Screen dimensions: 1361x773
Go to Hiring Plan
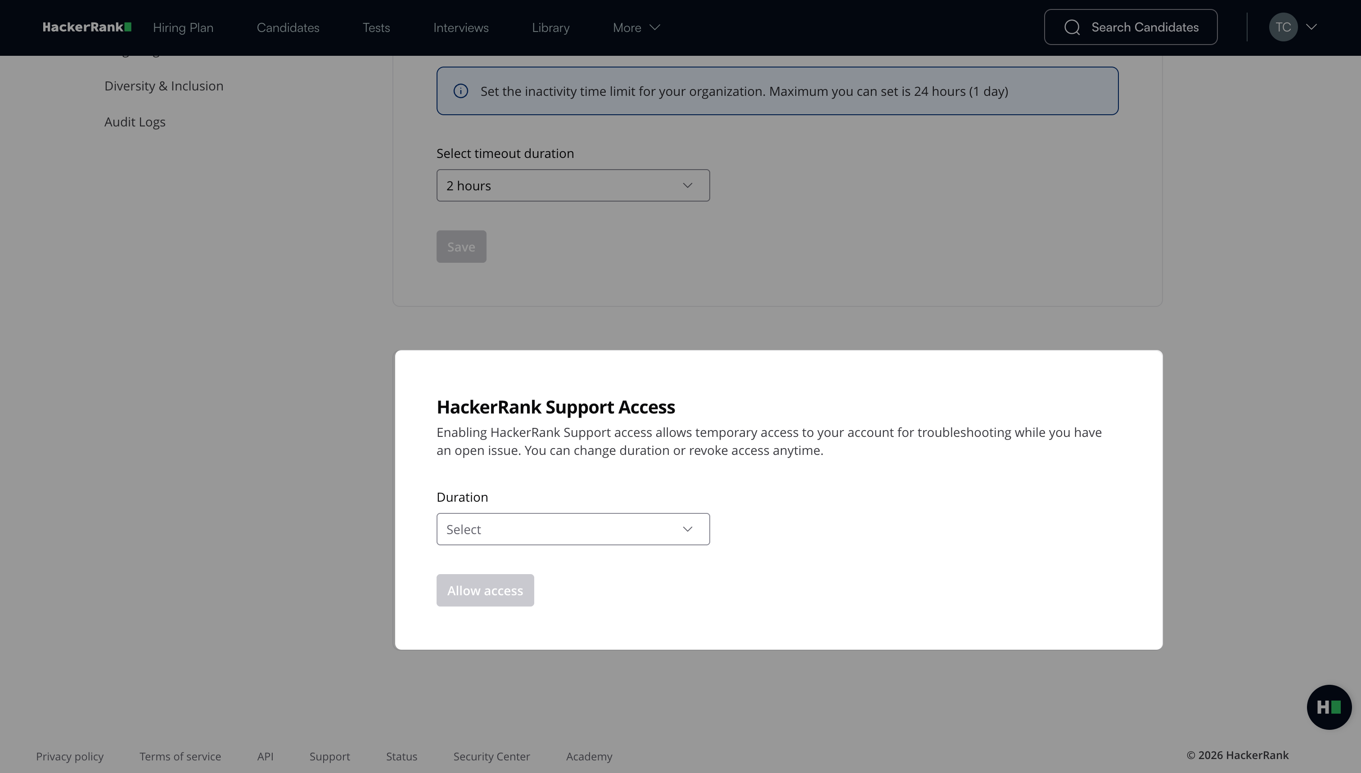pyautogui.click(x=183, y=27)
